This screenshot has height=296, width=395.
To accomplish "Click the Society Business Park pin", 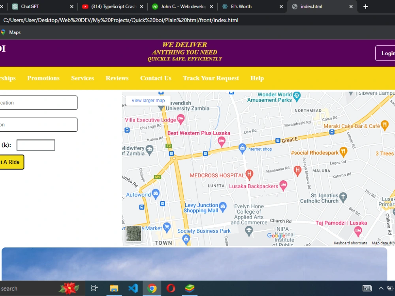I will tap(186, 239).
